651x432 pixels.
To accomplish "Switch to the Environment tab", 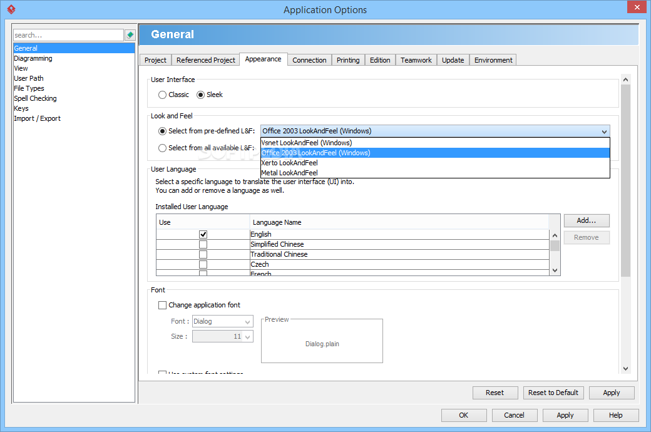I will (493, 60).
